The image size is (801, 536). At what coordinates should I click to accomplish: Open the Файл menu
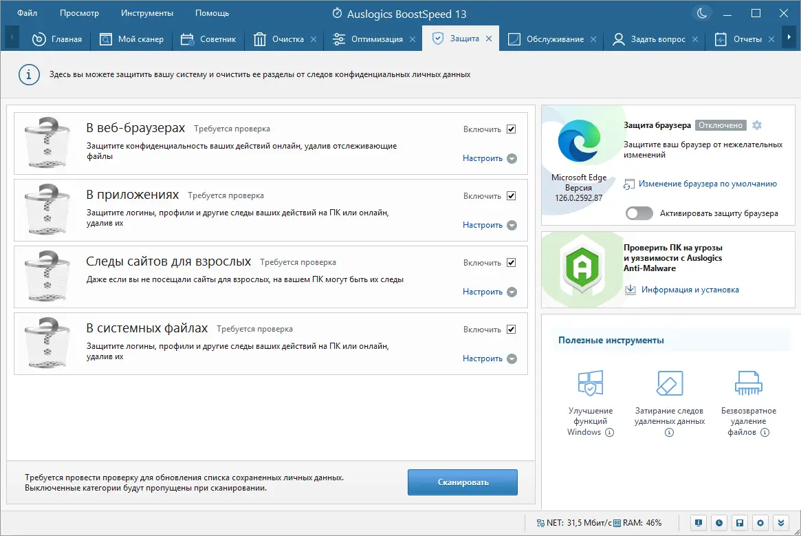pyautogui.click(x=27, y=13)
